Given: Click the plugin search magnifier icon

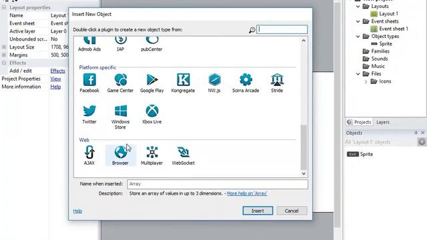Looking at the screenshot, I should point(252,29).
